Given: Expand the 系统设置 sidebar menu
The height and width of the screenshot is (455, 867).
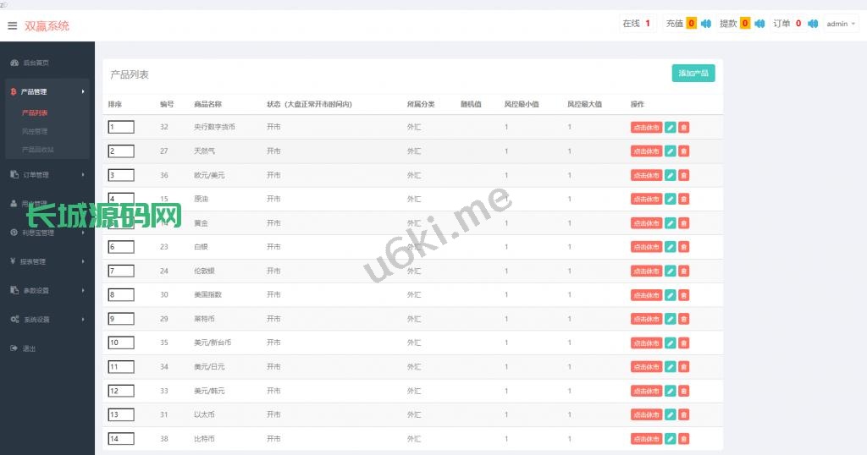Looking at the screenshot, I should pyautogui.click(x=47, y=320).
